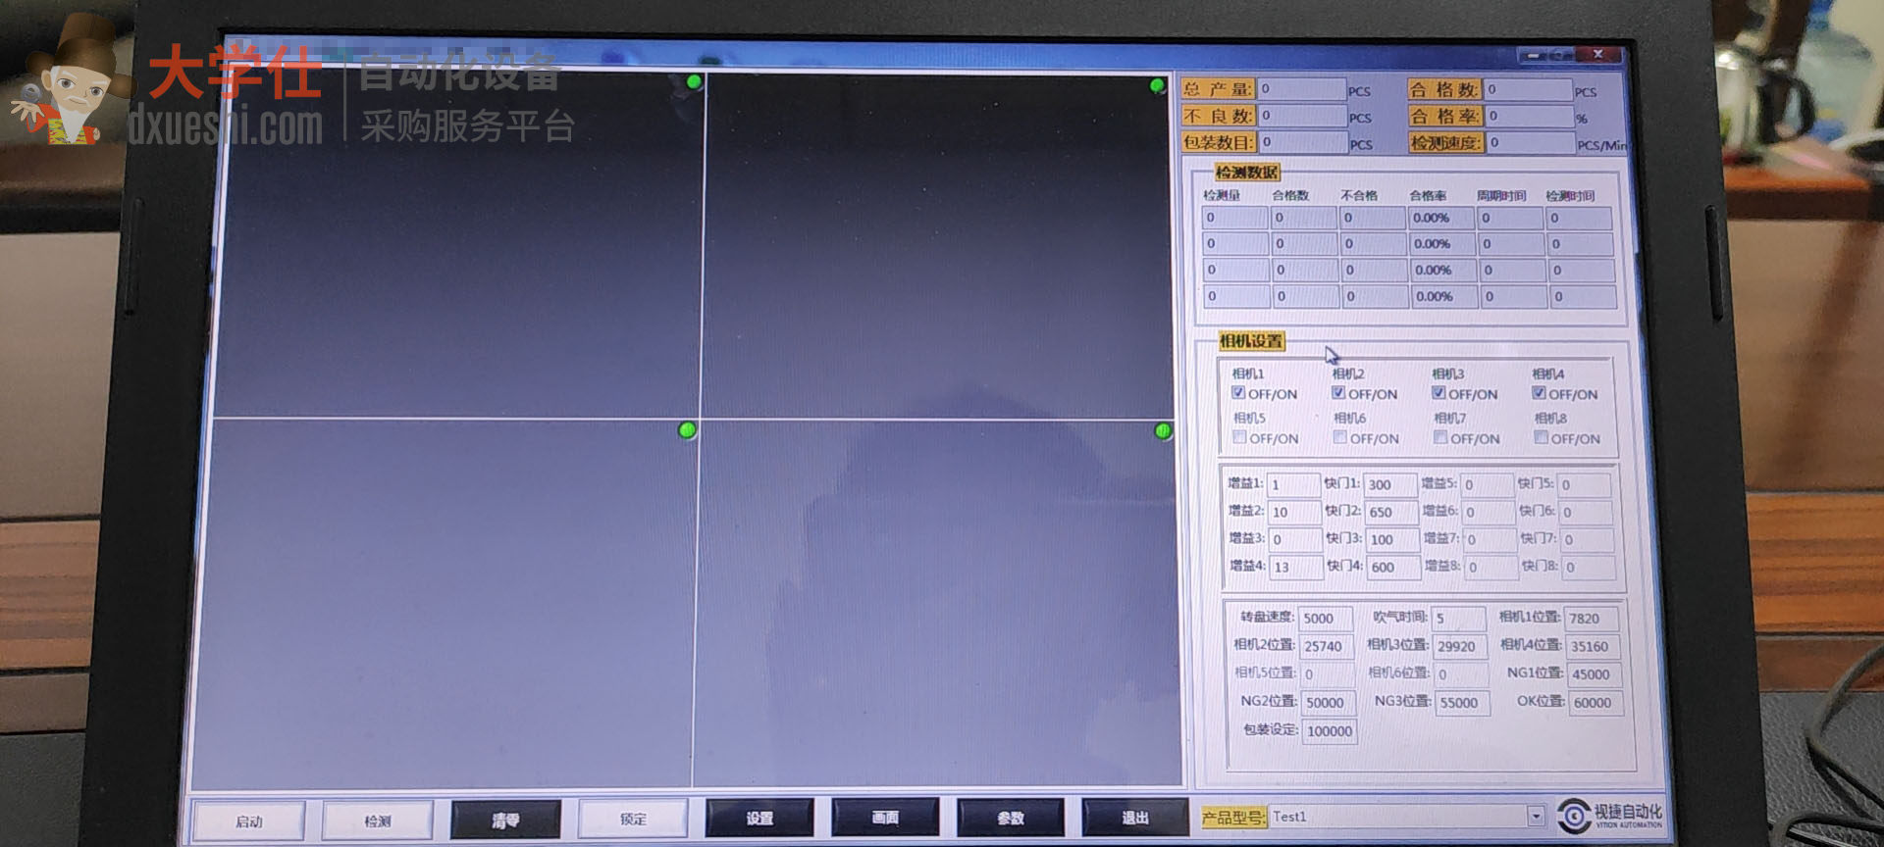Click the 检测 button
Viewport: 1884px width, 847px height.
click(x=378, y=821)
